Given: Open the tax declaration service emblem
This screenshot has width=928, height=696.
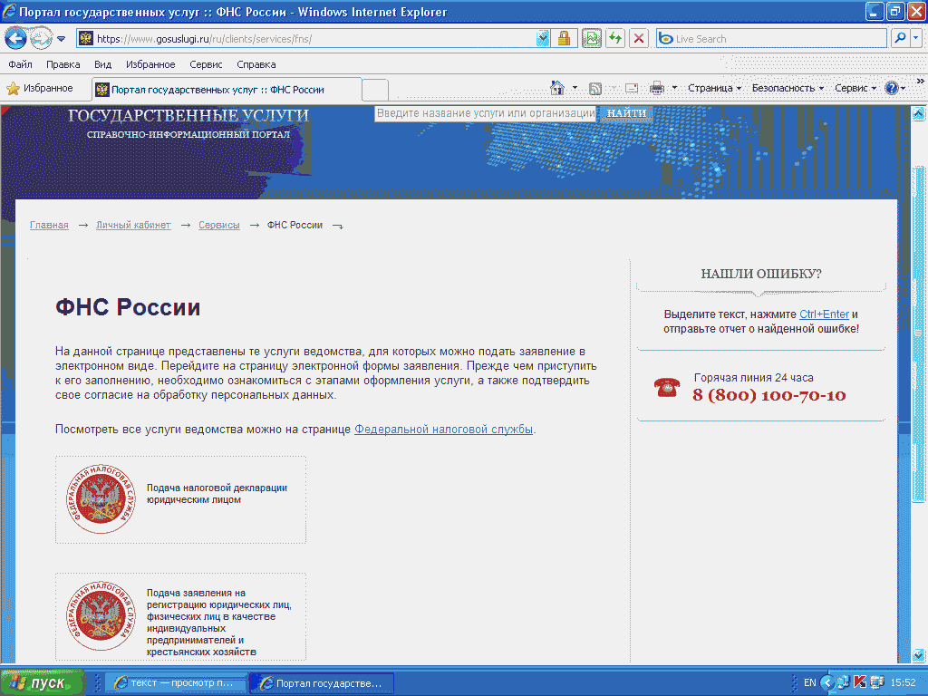Looking at the screenshot, I should coord(100,499).
